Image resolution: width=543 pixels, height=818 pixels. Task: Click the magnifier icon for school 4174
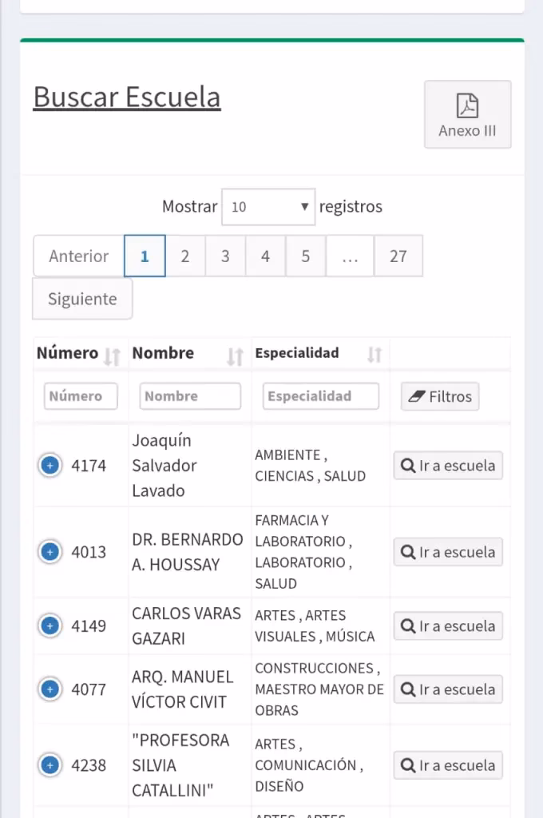(x=409, y=465)
